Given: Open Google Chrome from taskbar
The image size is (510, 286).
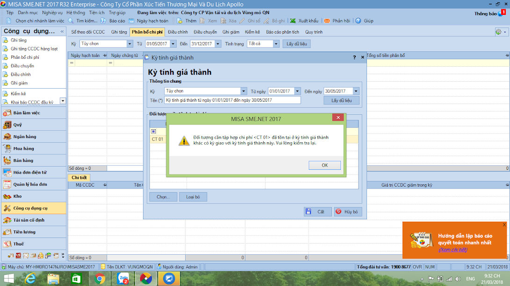Looking at the screenshot, I should tap(100, 279).
